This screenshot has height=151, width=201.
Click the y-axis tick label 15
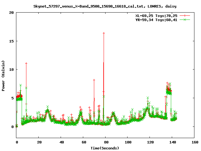11,41
